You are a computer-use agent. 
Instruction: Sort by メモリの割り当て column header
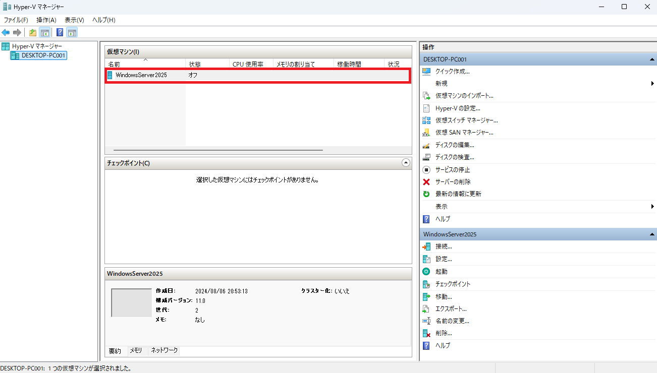(303, 64)
